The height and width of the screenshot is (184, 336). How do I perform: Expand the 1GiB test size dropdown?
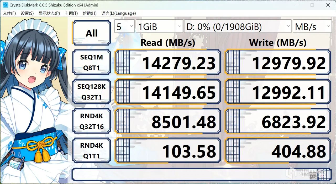point(159,26)
